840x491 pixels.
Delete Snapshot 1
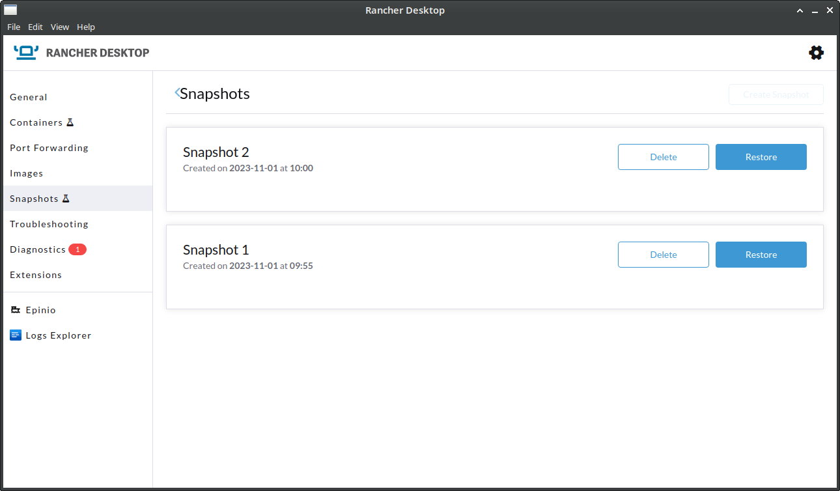point(664,255)
